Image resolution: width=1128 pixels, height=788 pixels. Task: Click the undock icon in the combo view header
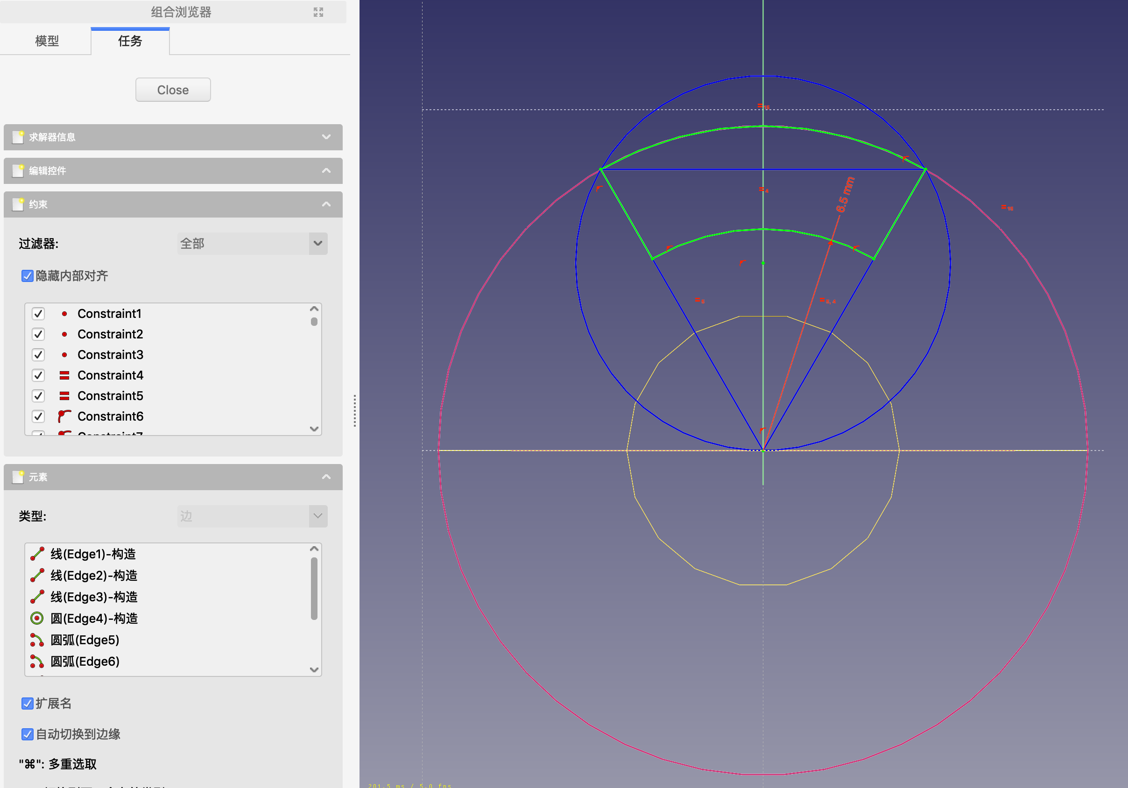(x=318, y=12)
